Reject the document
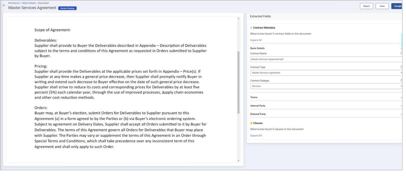Screen dimensions: 406x177 pyautogui.click(x=366, y=6)
